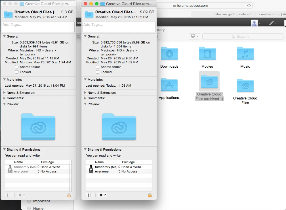
Task: Expand Comments section in right Info window
Action: pyautogui.click(x=85, y=98)
